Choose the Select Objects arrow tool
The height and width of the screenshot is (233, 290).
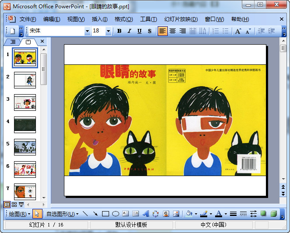pyautogui.click(x=37, y=214)
